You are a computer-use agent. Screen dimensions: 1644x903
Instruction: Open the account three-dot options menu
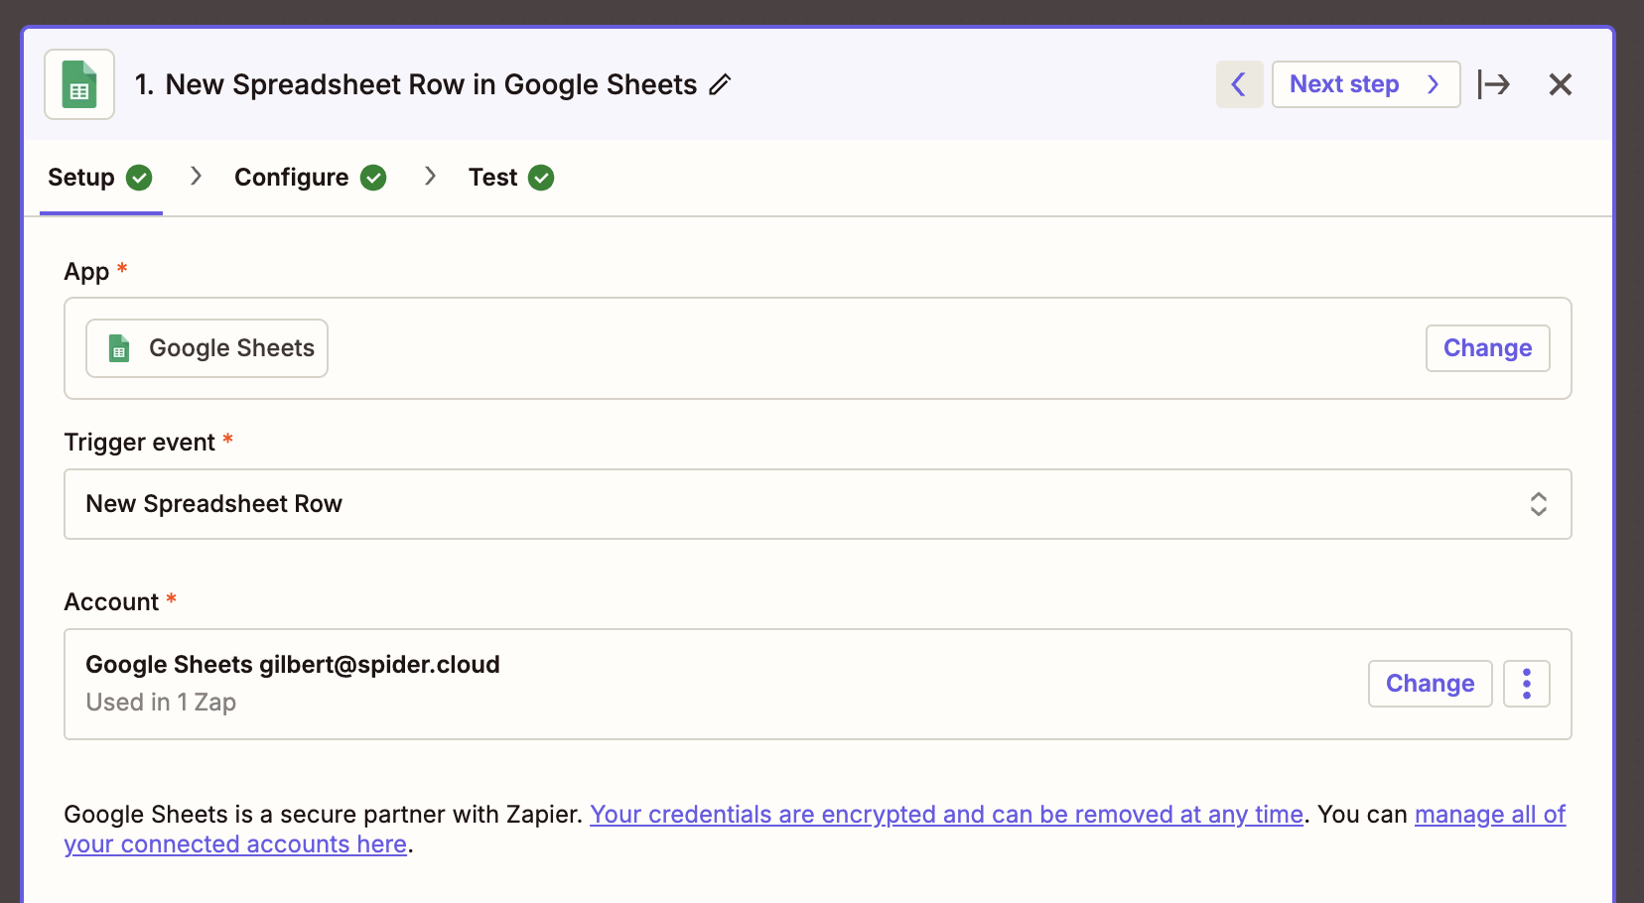click(1526, 684)
